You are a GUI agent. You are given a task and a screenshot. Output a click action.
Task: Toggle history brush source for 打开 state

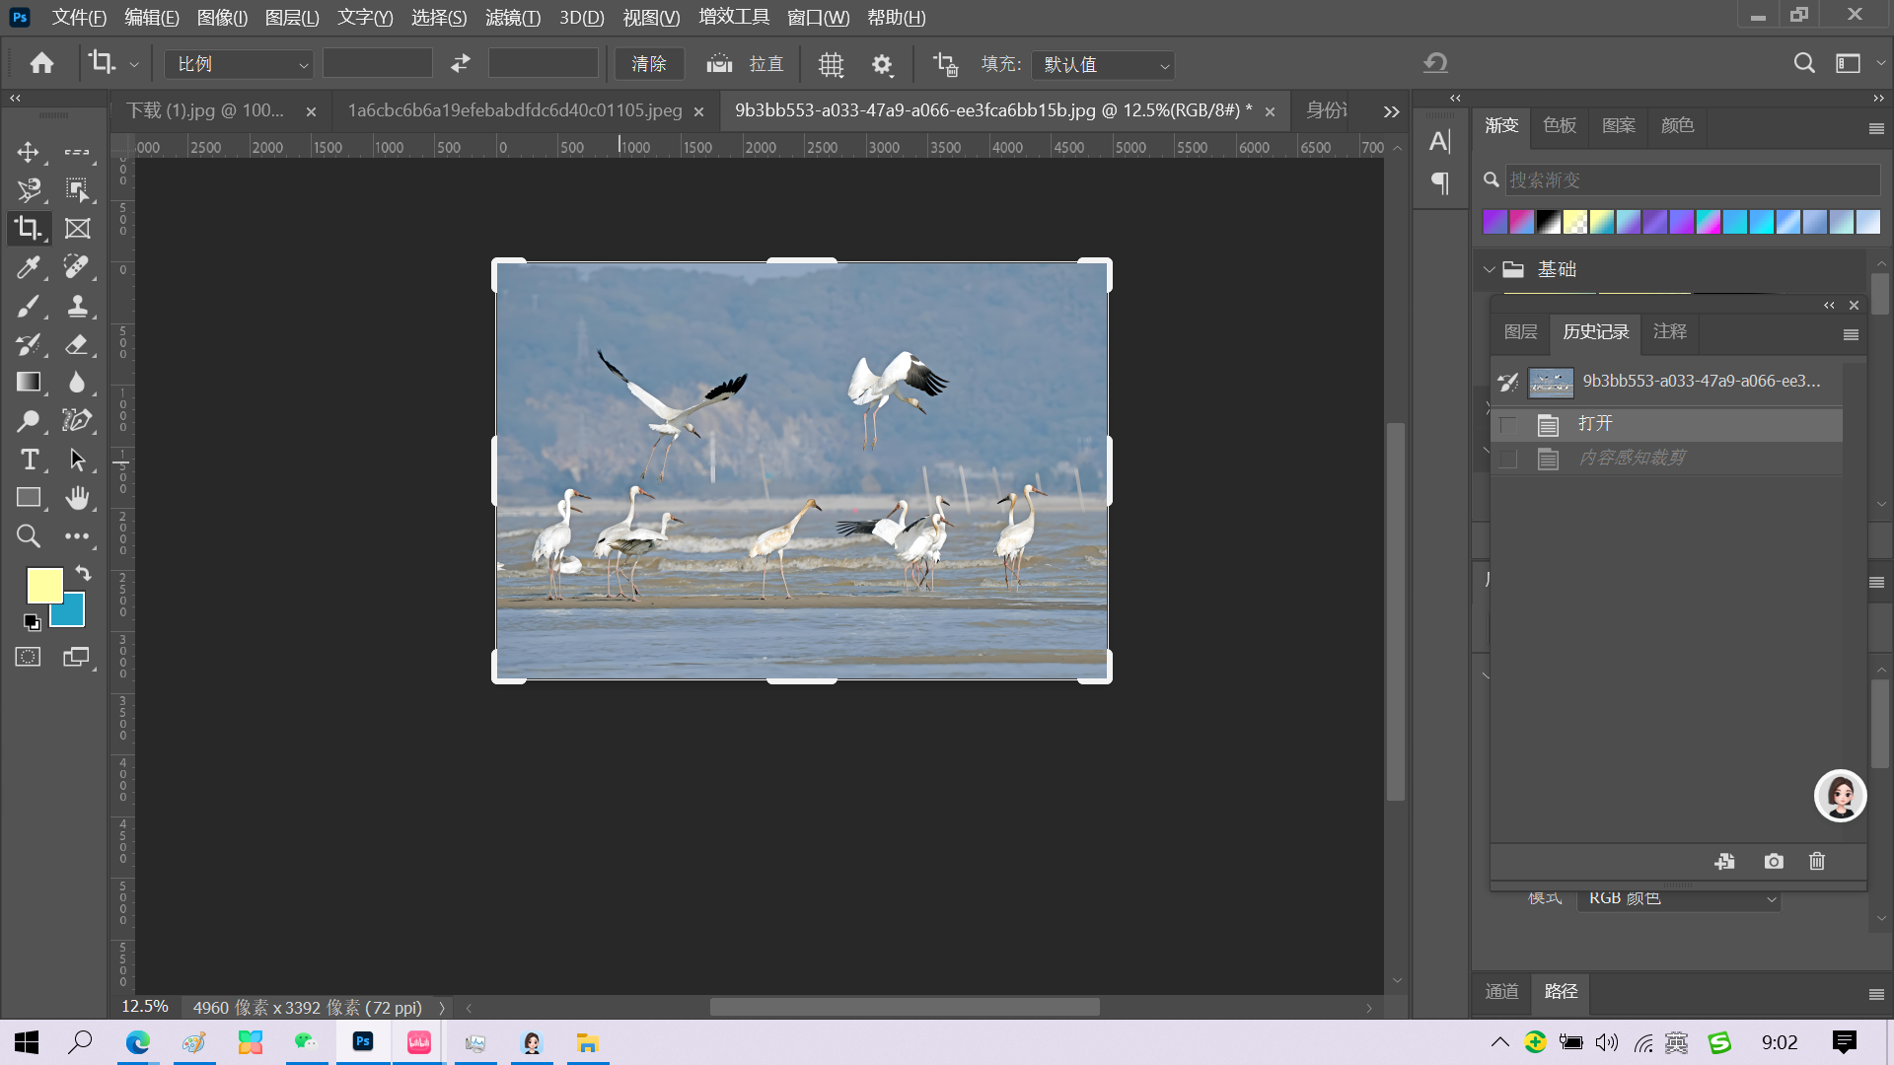click(x=1507, y=425)
